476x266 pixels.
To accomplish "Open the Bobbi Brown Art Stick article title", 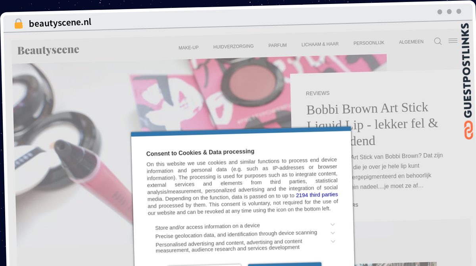I will (x=372, y=124).
